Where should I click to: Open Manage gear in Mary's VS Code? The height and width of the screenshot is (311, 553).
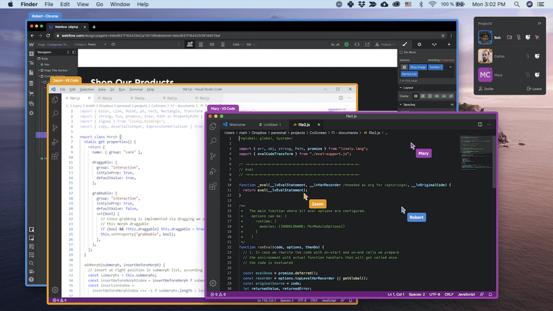coord(213,283)
